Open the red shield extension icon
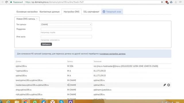The image size is (184, 103). pyautogui.click(x=167, y=2)
